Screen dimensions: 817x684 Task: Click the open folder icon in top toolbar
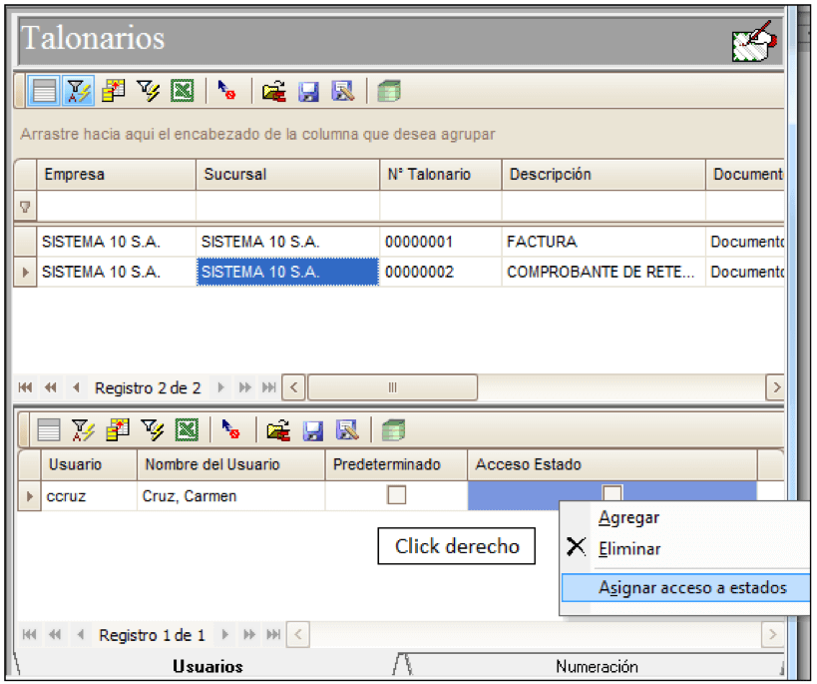[274, 91]
